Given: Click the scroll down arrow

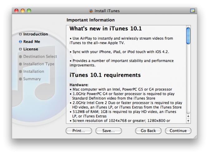Looking at the screenshot, I should click(188, 121).
